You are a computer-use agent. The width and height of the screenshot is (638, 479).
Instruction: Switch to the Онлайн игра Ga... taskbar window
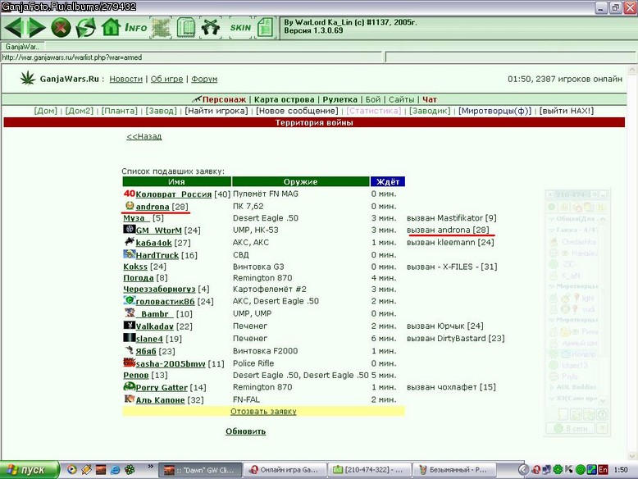point(285,470)
